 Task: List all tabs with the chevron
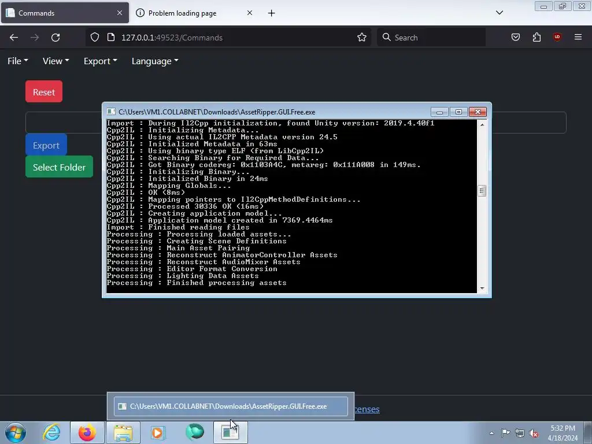click(499, 13)
